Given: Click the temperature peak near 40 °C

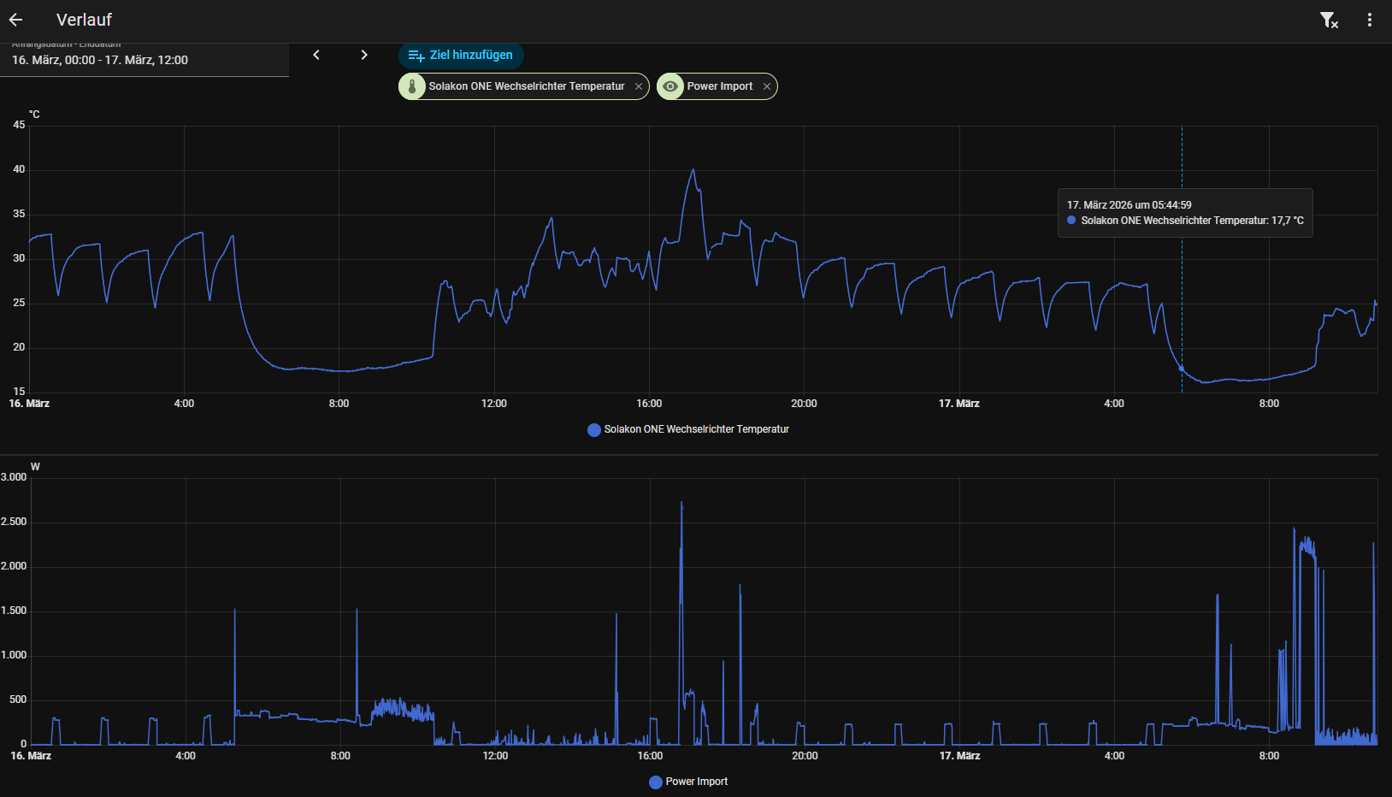Looking at the screenshot, I should pyautogui.click(x=693, y=170).
